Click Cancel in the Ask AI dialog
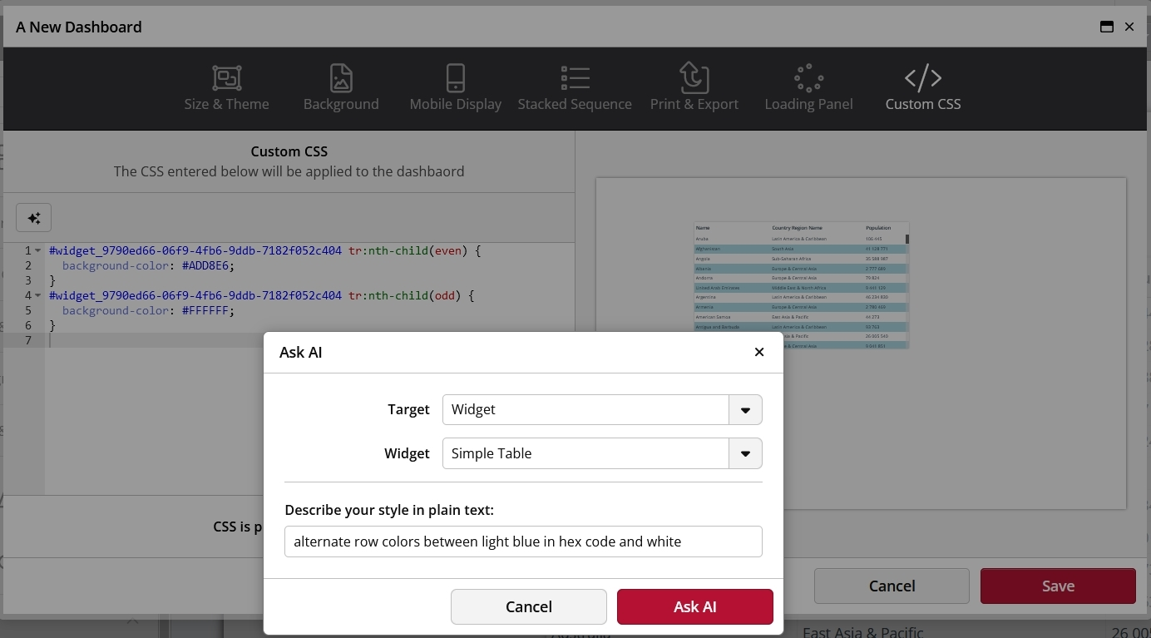Viewport: 1151px width, 638px height. tap(528, 606)
